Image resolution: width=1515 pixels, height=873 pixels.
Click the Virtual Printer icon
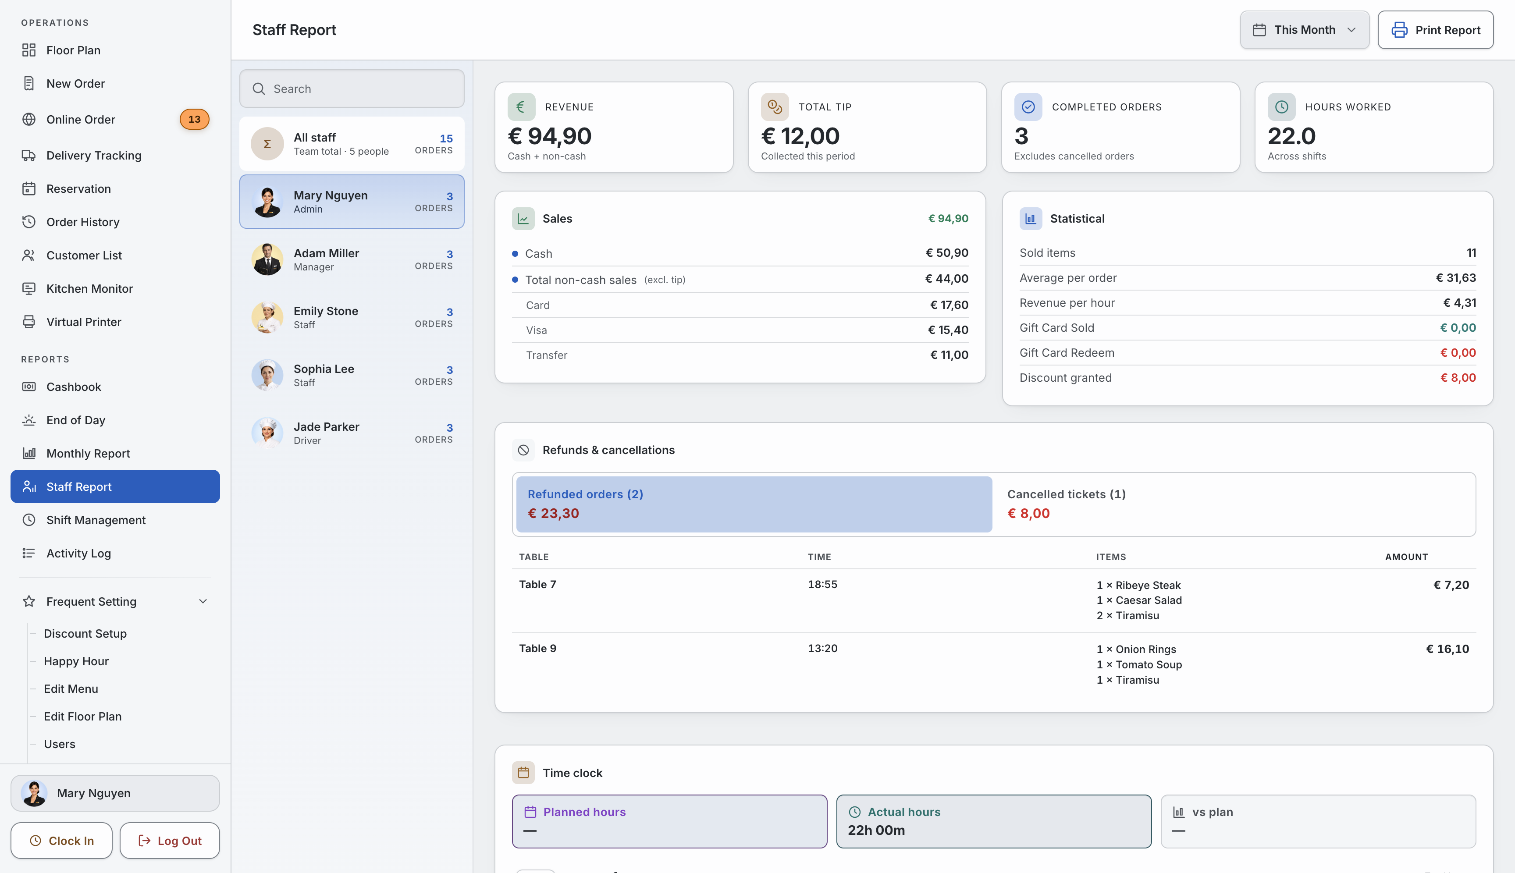coord(29,322)
